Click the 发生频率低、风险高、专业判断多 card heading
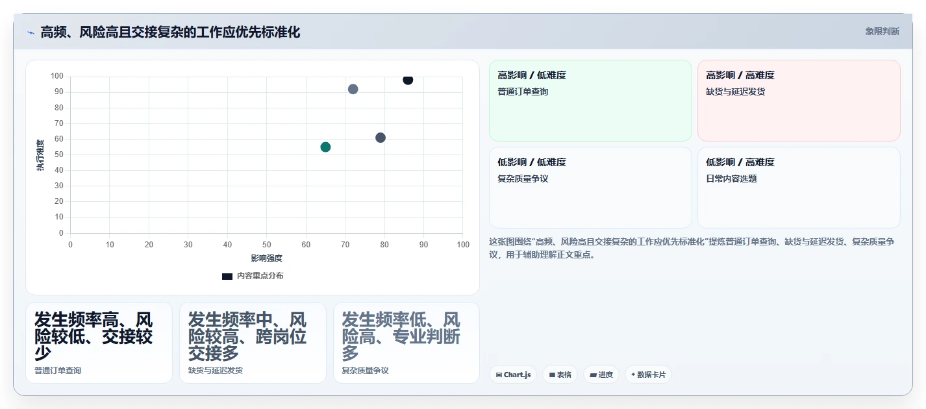The image size is (926, 409). coord(401,336)
